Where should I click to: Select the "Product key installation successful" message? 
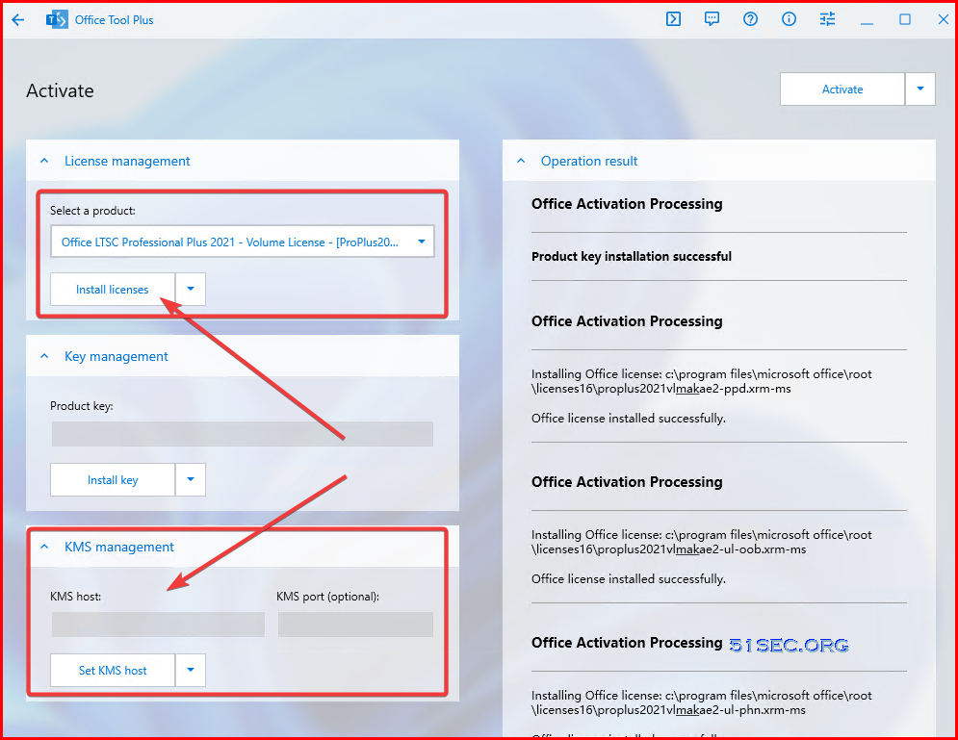point(632,256)
